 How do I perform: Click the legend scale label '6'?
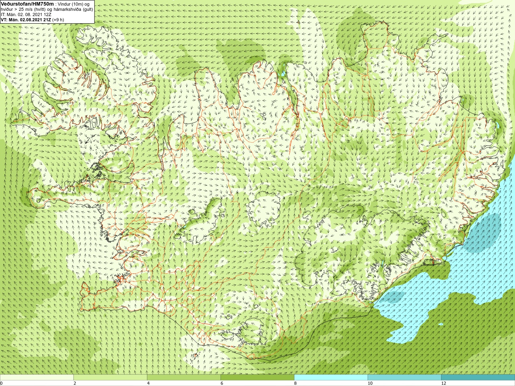(222, 383)
